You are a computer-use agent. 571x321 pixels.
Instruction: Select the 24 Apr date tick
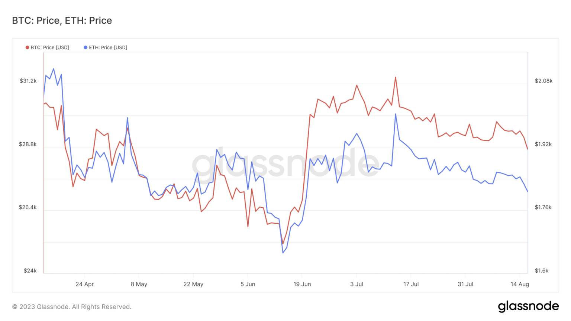click(84, 284)
